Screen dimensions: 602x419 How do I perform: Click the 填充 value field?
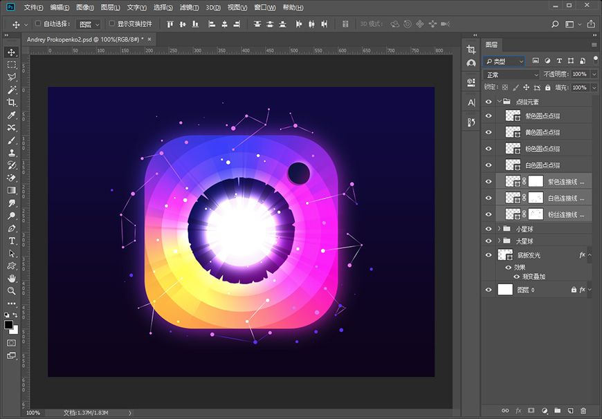click(579, 88)
